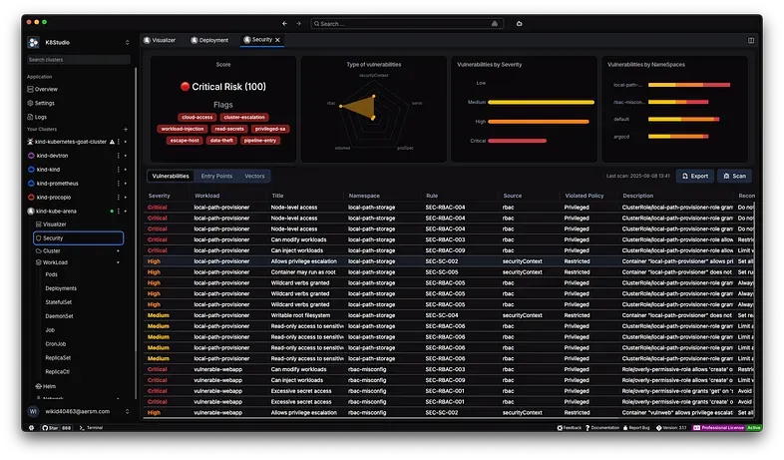The width and height of the screenshot is (784, 460).
Task: Open the K8Studio workspace switcher
Action: click(x=127, y=42)
